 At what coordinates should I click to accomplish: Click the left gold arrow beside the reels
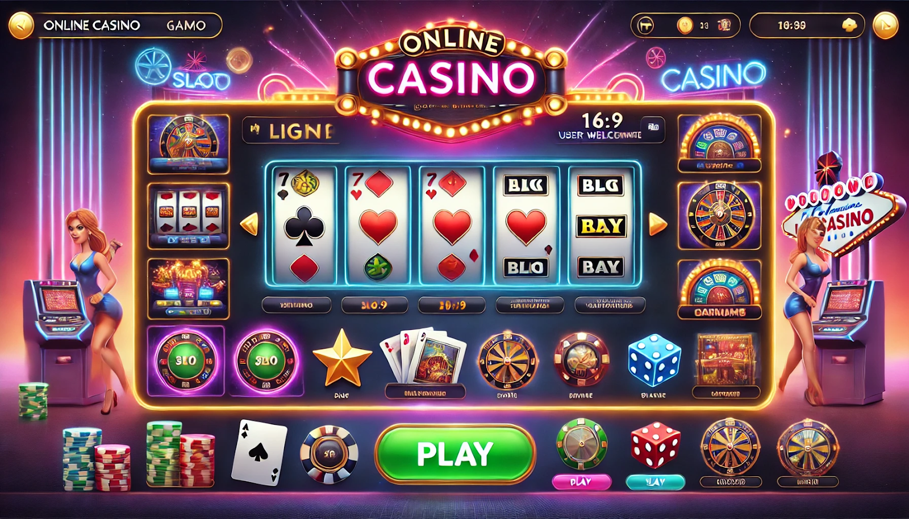point(249,224)
